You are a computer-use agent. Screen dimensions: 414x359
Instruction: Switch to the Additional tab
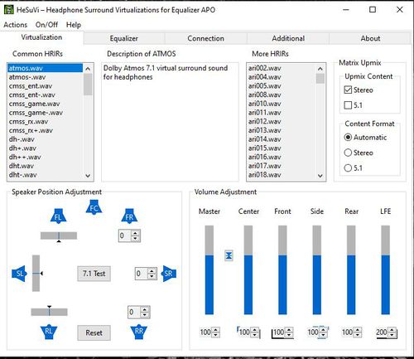[288, 38]
